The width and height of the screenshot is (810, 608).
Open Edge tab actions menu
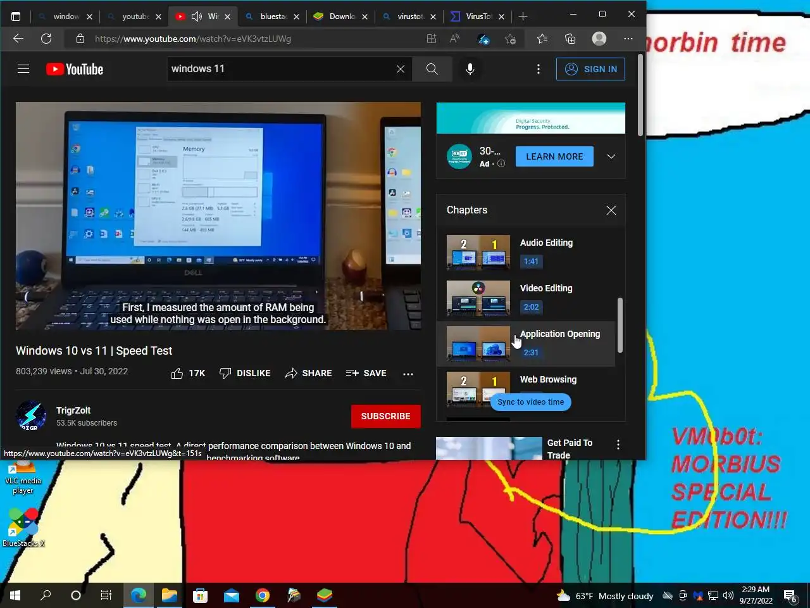tap(16, 16)
